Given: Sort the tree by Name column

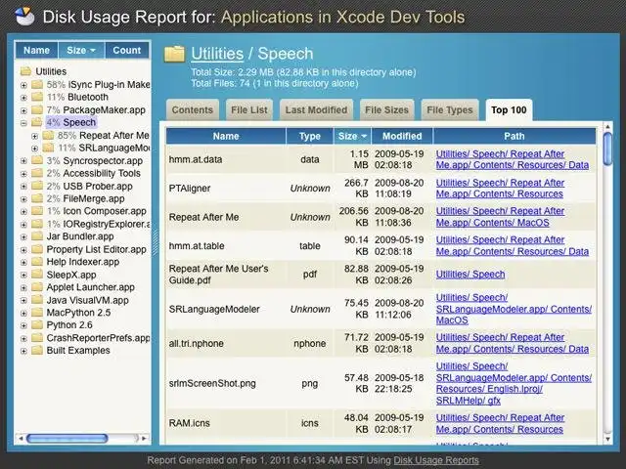Looking at the screenshot, I should click(x=37, y=50).
